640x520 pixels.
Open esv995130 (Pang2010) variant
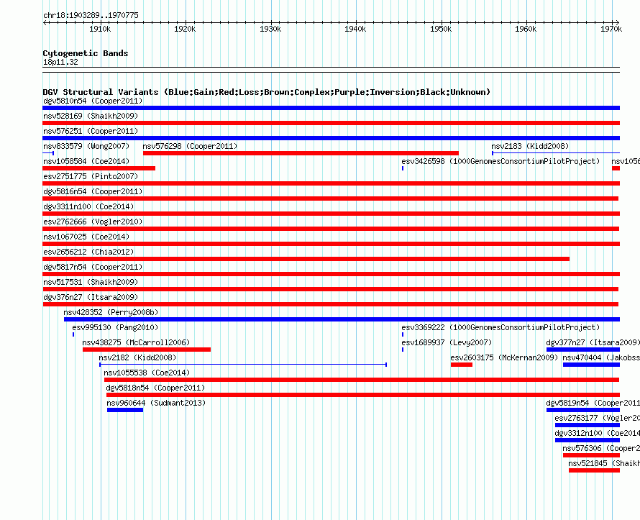[x=115, y=327]
